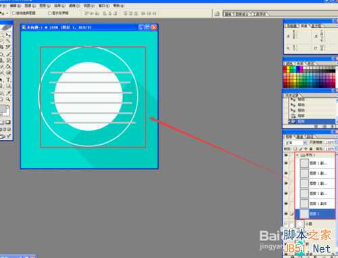
Task: Select the Magic Wand tool
Action: [8, 47]
